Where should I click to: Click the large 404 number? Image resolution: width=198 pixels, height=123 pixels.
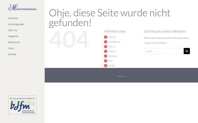point(69,39)
